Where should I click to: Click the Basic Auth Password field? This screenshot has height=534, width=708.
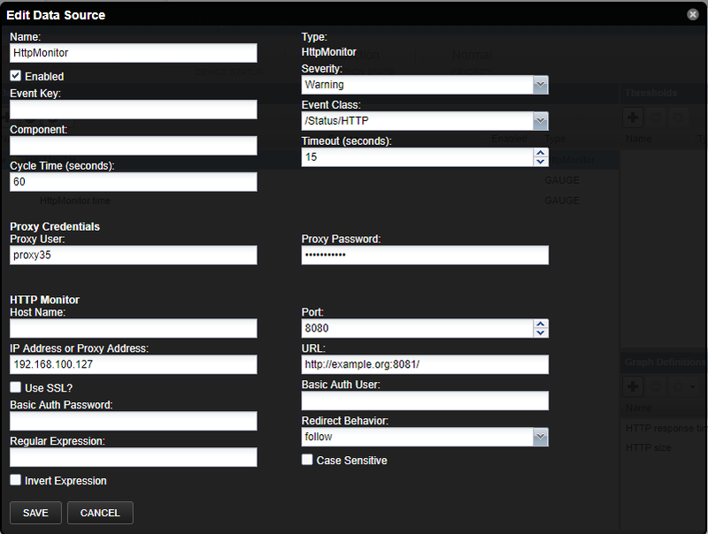(134, 421)
